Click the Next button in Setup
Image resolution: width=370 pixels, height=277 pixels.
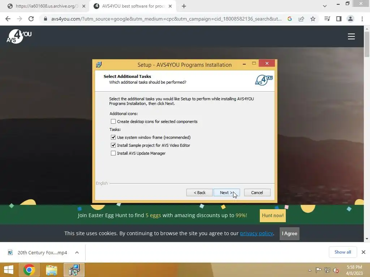227,193
